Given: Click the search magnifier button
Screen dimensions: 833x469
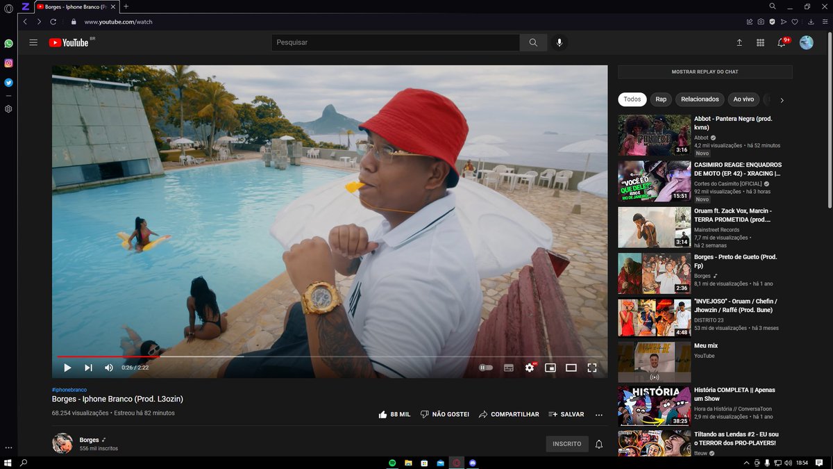Looking at the screenshot, I should tap(533, 42).
